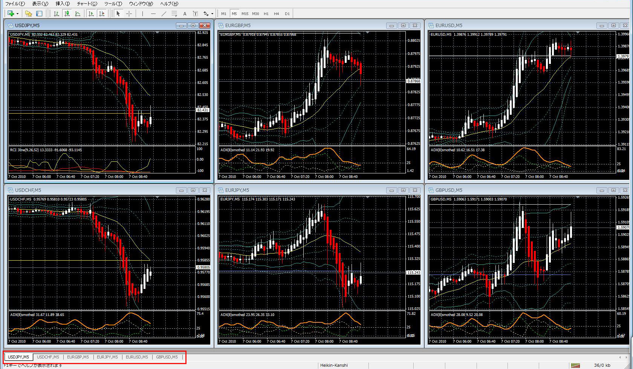Toggle the Navigator panel icon
633x369 pixels.
pyautogui.click(x=39, y=14)
